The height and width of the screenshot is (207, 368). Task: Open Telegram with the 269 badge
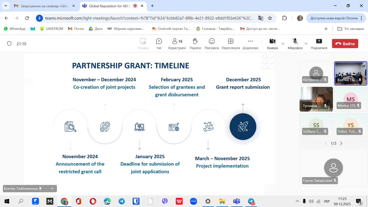[x=251, y=201]
